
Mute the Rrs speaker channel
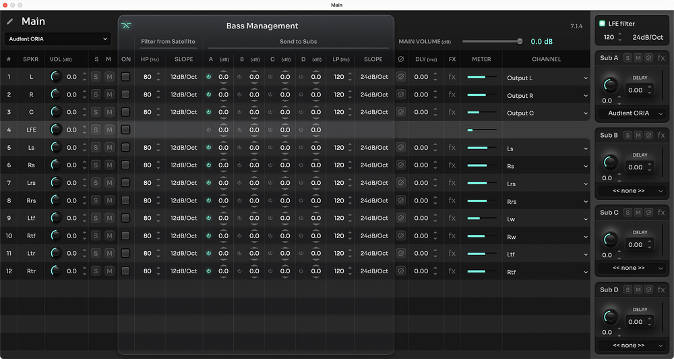tap(109, 200)
